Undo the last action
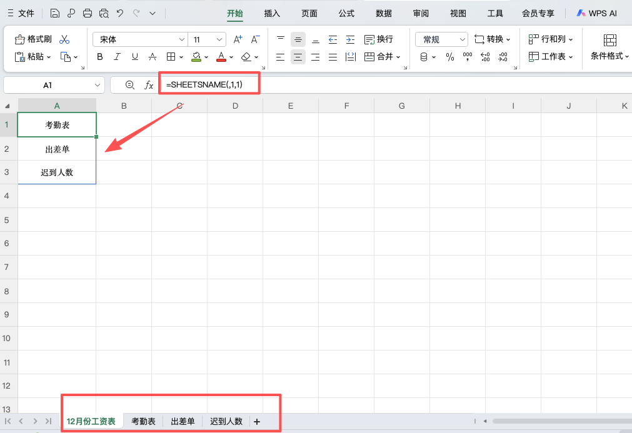The image size is (632, 433). [x=120, y=13]
